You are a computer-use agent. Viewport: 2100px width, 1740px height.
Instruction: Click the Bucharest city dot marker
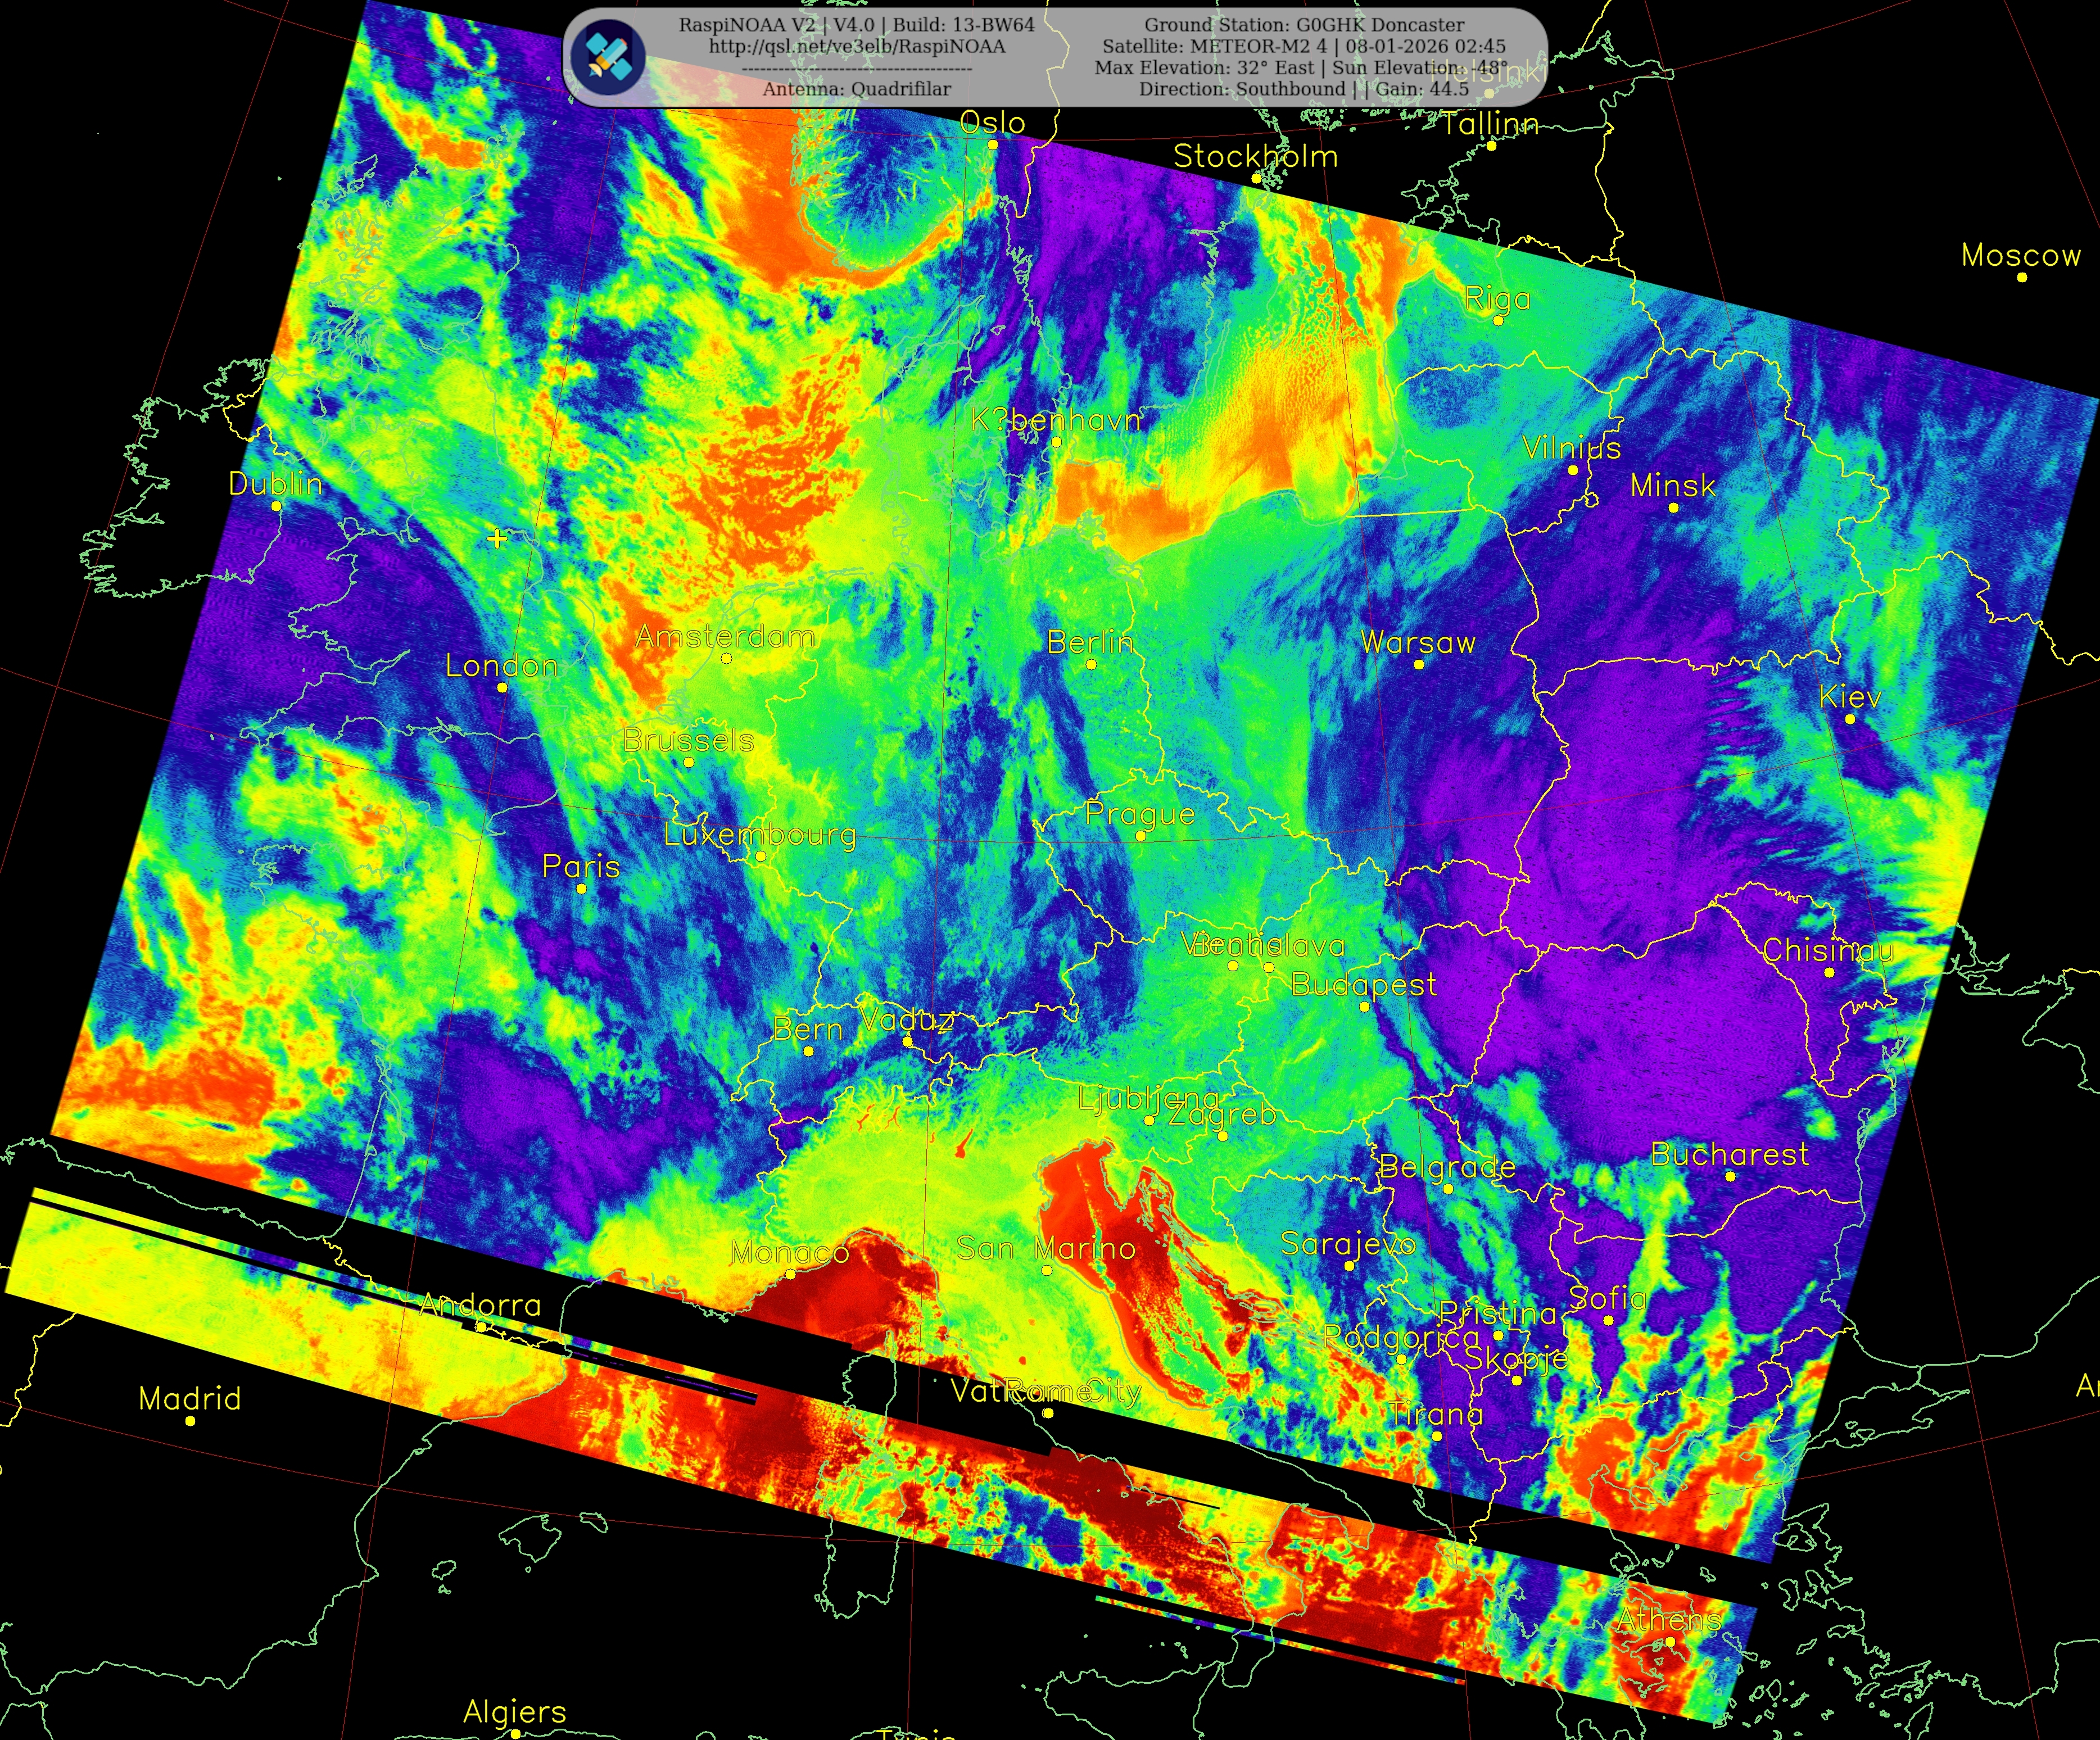[1731, 1177]
